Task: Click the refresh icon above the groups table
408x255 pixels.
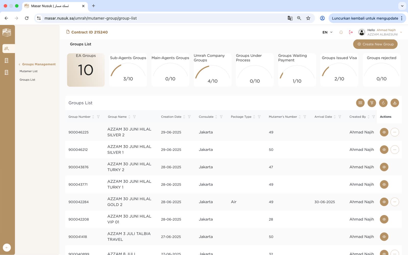Action: [383, 103]
